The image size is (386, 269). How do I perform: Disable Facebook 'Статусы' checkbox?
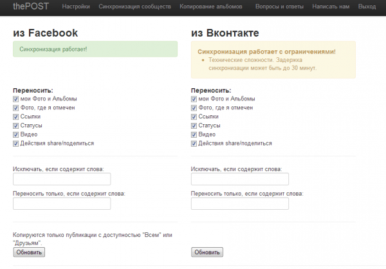[15, 125]
